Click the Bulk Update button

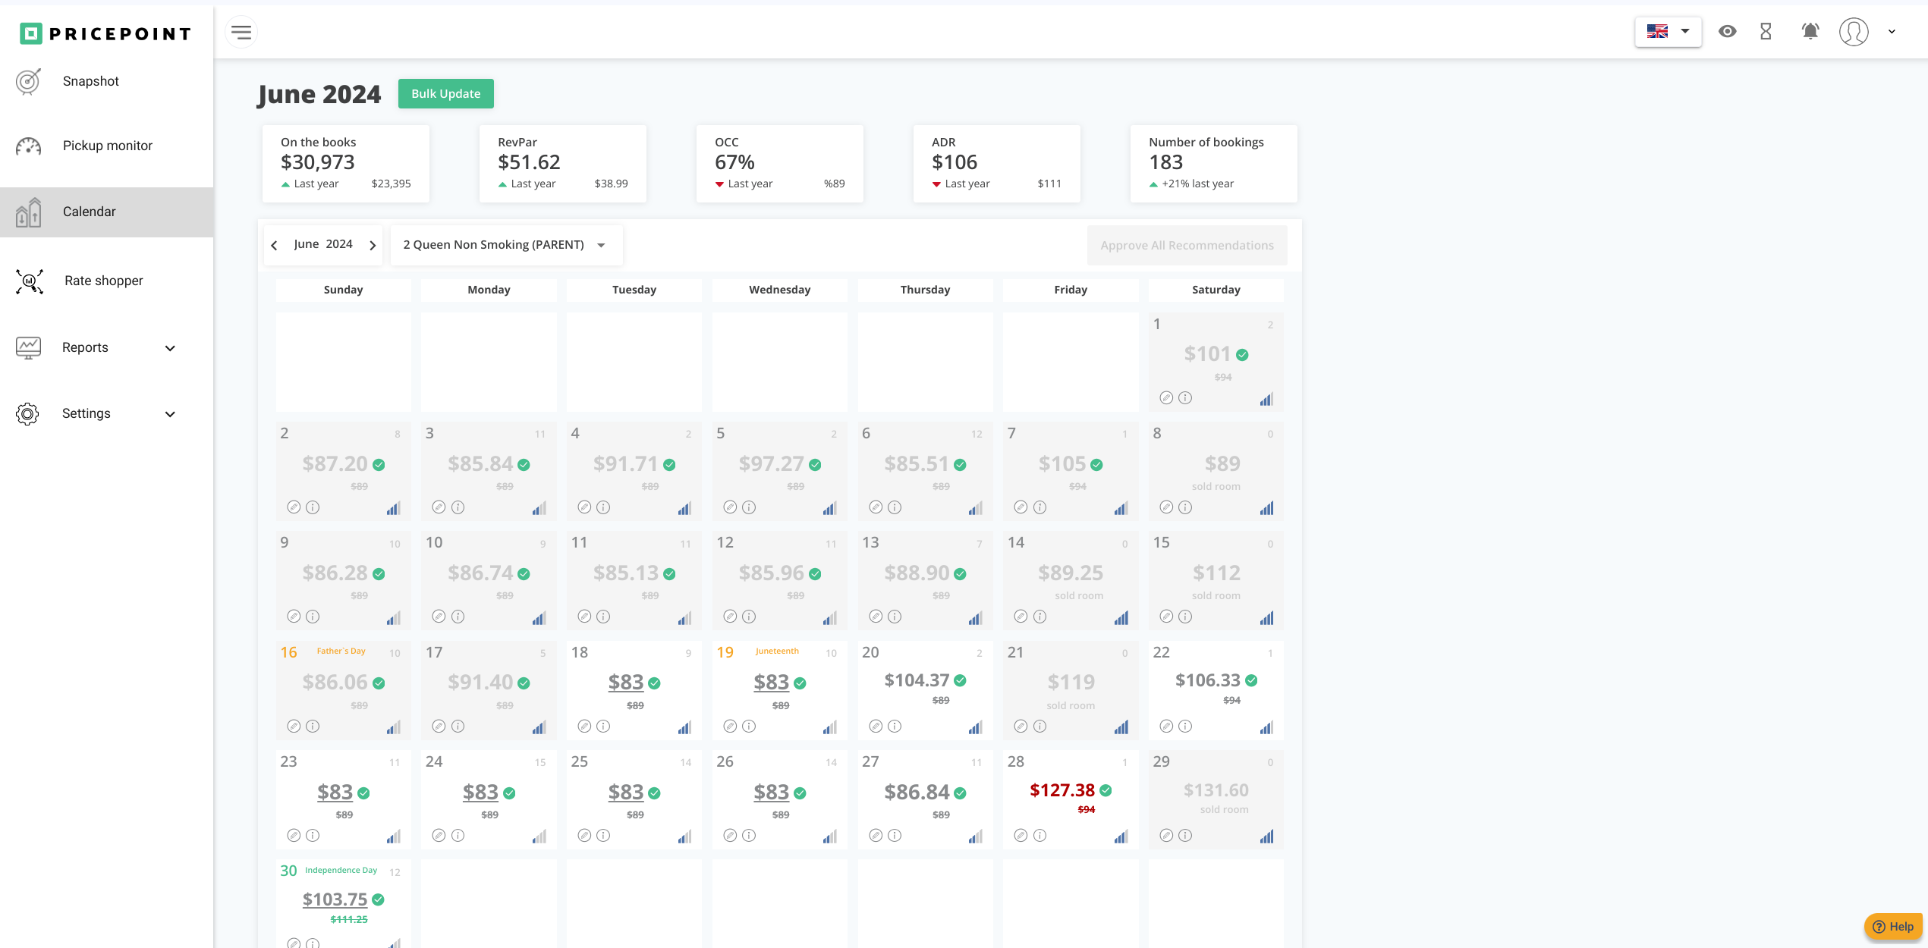(x=445, y=93)
